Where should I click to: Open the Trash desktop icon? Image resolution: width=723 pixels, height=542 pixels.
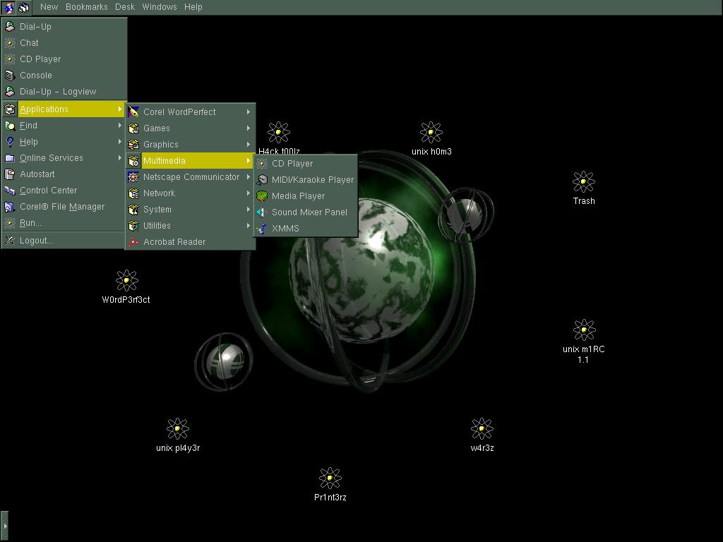click(583, 182)
